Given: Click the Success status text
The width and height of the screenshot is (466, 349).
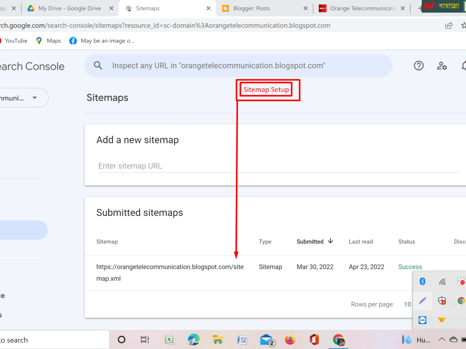Looking at the screenshot, I should (410, 267).
